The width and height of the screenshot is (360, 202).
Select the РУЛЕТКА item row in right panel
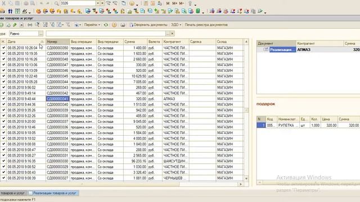click(x=308, y=125)
